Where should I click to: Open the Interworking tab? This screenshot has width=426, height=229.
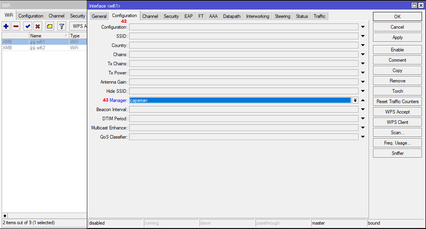(257, 16)
